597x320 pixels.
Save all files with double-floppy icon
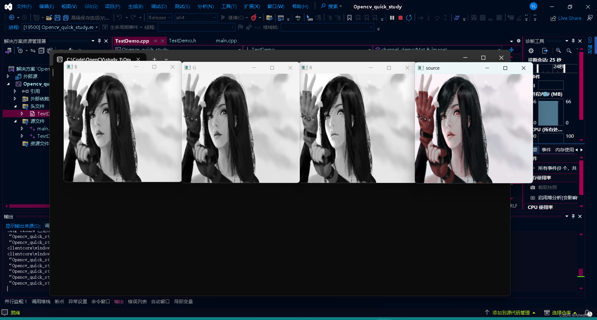pyautogui.click(x=66, y=18)
